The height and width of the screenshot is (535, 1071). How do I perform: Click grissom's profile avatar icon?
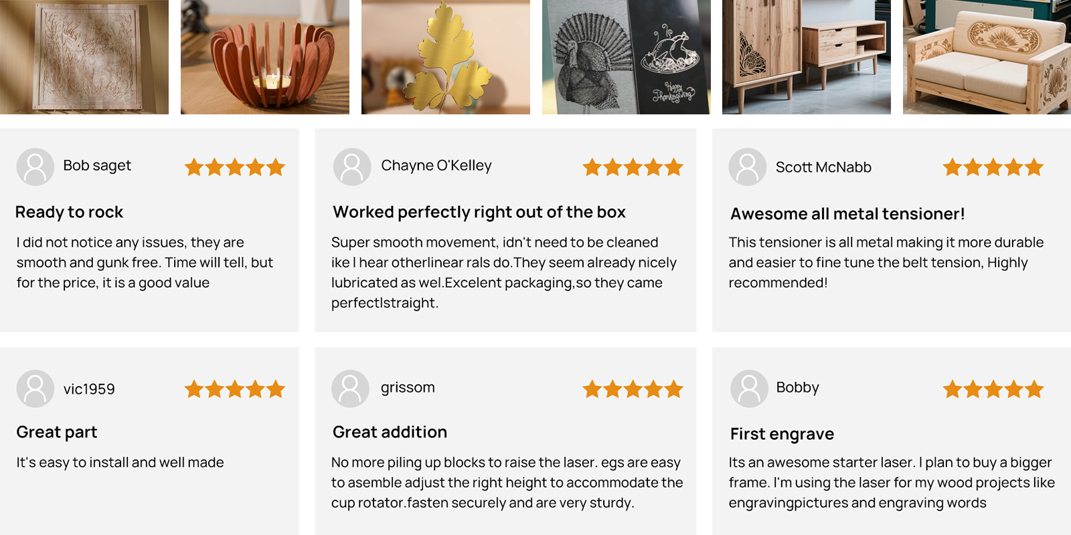coord(350,389)
